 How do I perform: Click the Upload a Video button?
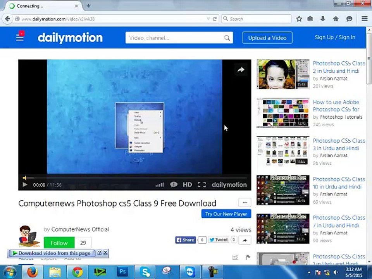coord(267,38)
